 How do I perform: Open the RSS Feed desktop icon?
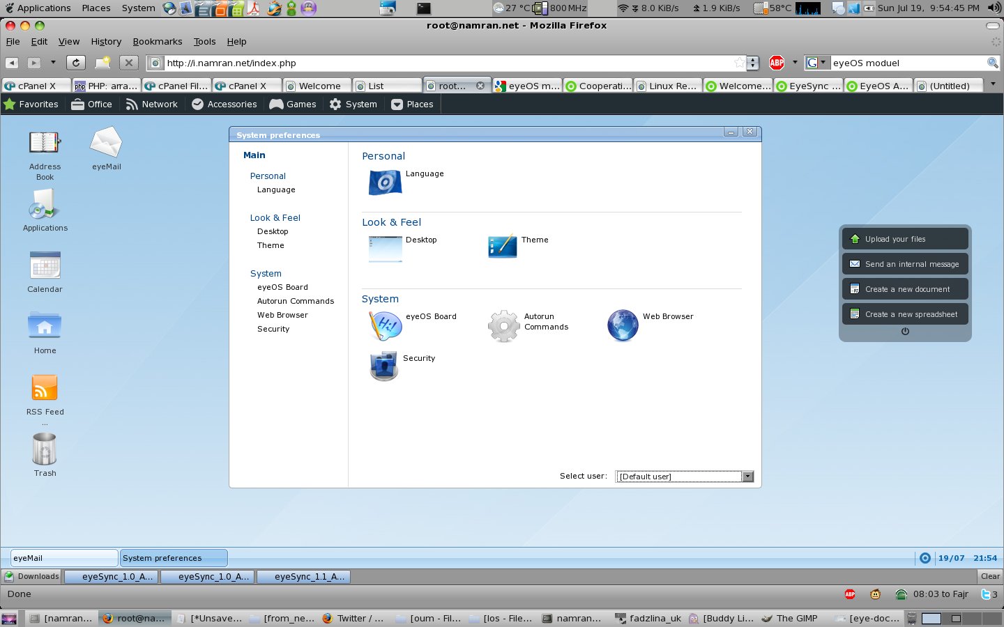pyautogui.click(x=45, y=388)
